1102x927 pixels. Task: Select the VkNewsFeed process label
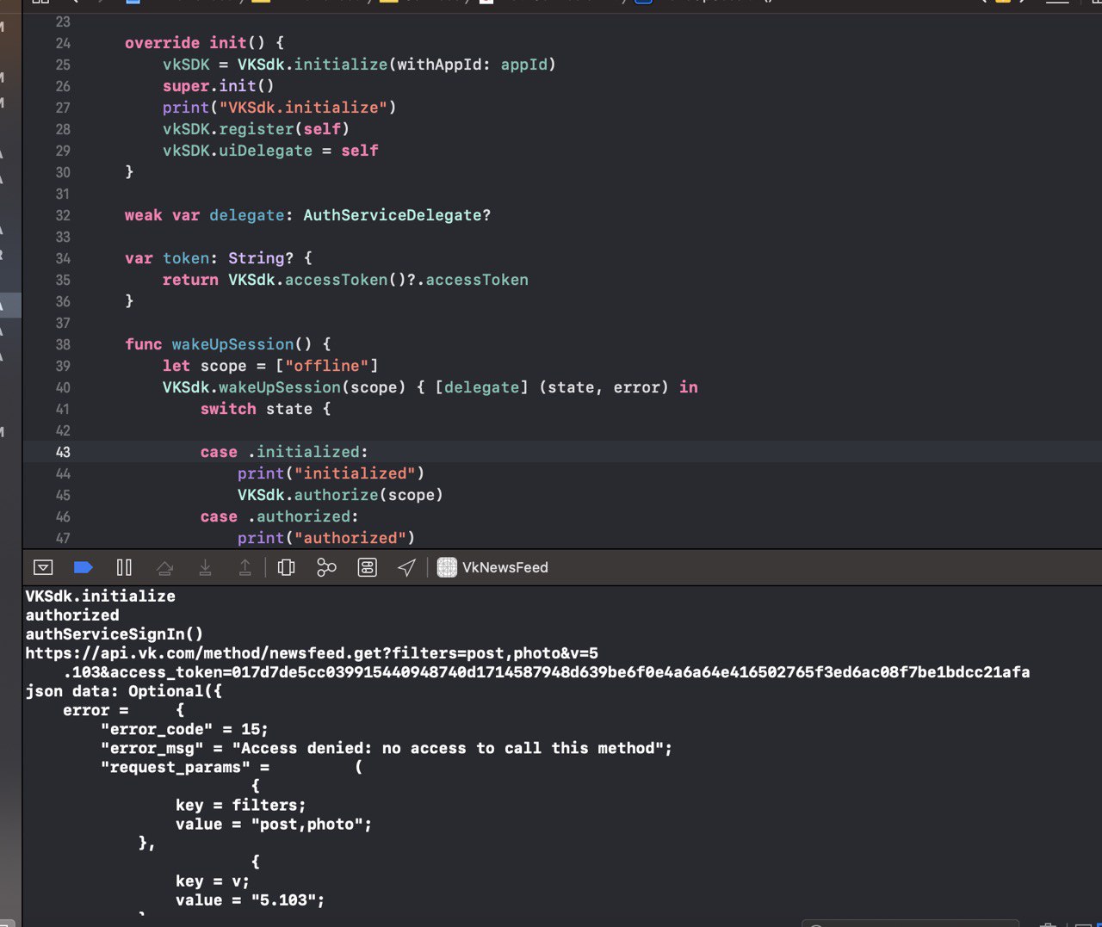[x=505, y=567]
